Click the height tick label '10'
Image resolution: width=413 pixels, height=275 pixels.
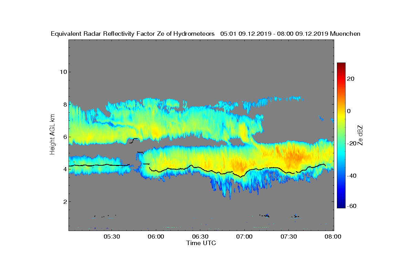pyautogui.click(x=63, y=72)
